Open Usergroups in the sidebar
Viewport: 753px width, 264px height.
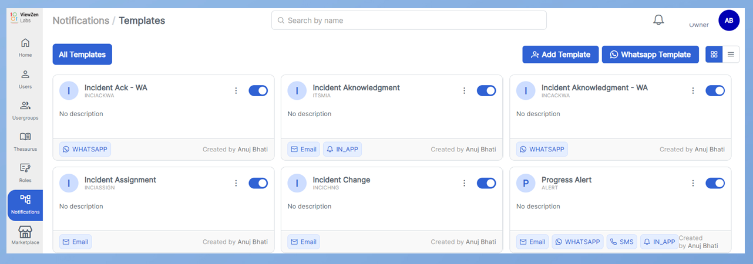click(x=25, y=110)
